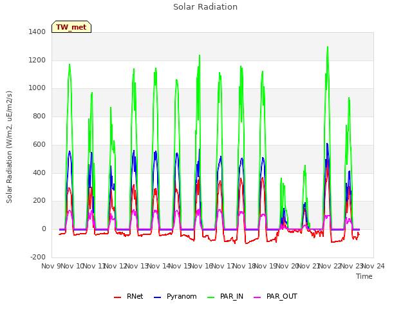Click the 400 y-axis tick label

[x=39, y=173]
